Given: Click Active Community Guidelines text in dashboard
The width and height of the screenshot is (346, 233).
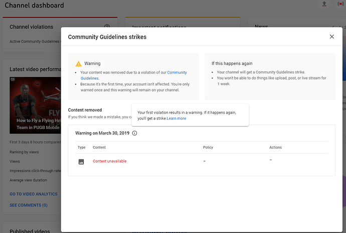Looking at the screenshot, I should [x=35, y=41].
